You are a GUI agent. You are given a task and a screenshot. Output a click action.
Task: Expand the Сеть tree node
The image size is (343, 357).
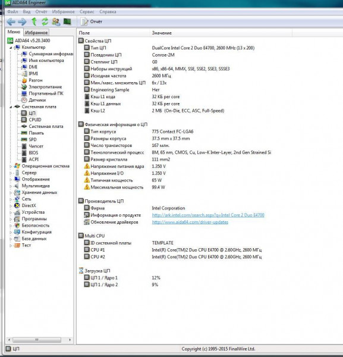point(11,199)
